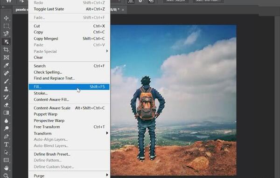Viewport: 280px width, 178px height.
Task: Select the Clone Stamp tool
Action: [x=6, y=89]
